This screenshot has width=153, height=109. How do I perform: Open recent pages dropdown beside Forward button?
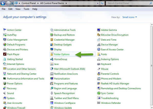(x=12, y=3)
